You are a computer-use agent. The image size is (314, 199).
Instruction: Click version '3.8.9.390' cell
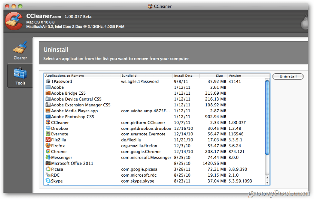point(238,169)
